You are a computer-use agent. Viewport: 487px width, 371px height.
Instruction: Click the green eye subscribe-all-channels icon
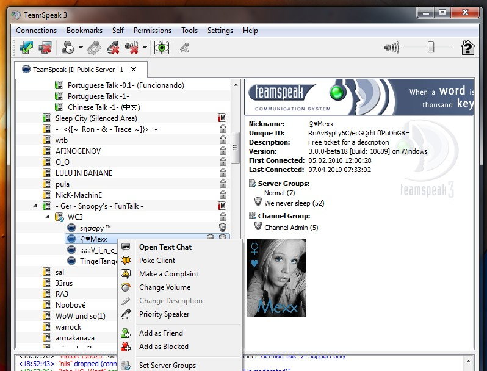coord(161,47)
